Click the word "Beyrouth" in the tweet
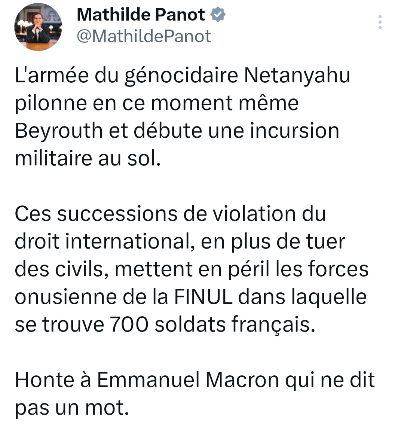The width and height of the screenshot is (404, 427). pos(59,131)
